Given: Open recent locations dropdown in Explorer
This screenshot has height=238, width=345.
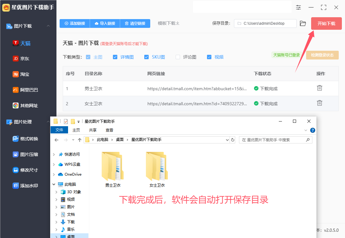Looking at the screenshot, I should [73, 140].
